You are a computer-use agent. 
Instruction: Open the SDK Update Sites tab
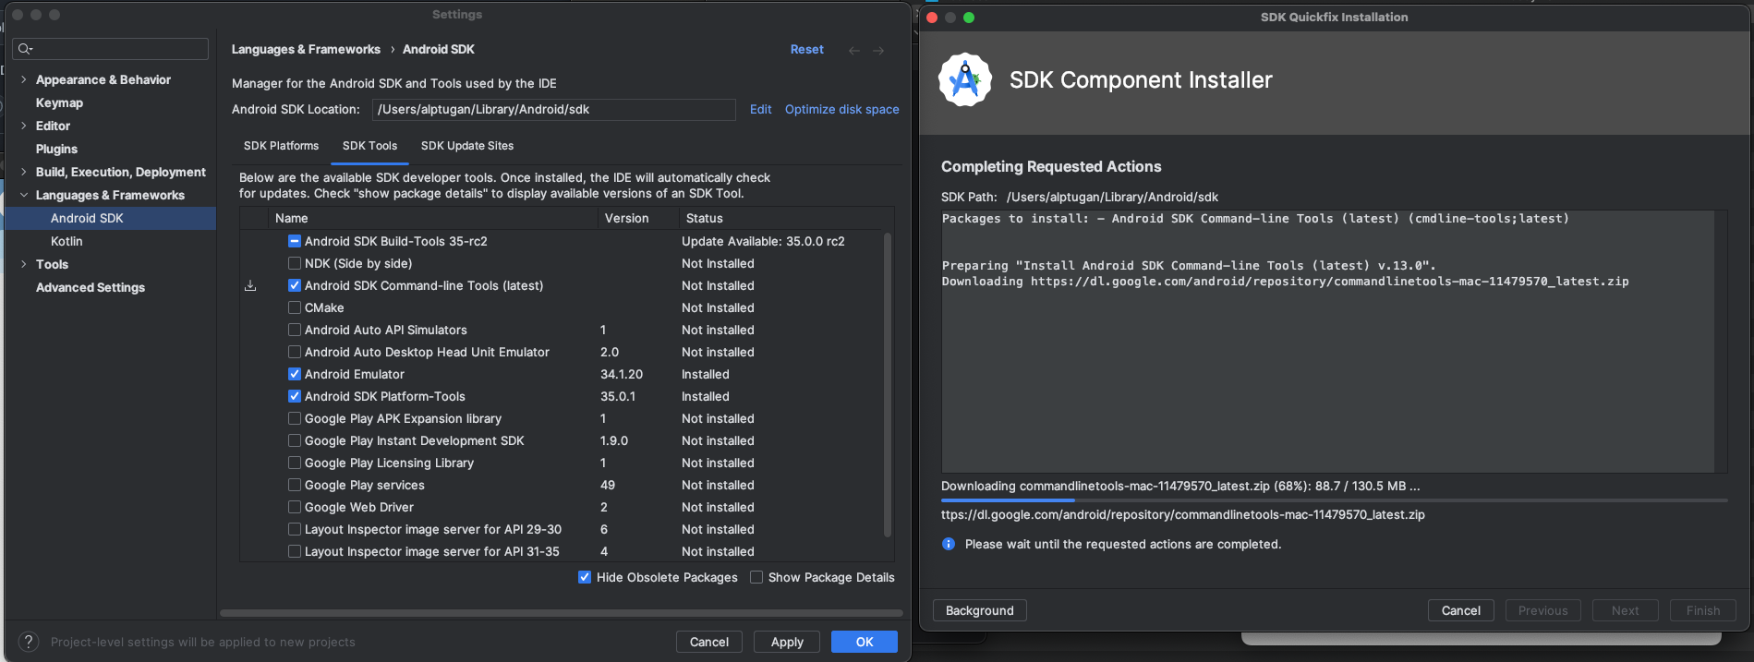pyautogui.click(x=467, y=146)
